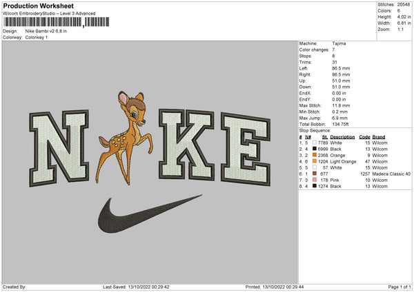The width and height of the screenshot is (414, 292).
Task: Pick the brown Madeira Classic 40 swatch
Action: [x=315, y=174]
